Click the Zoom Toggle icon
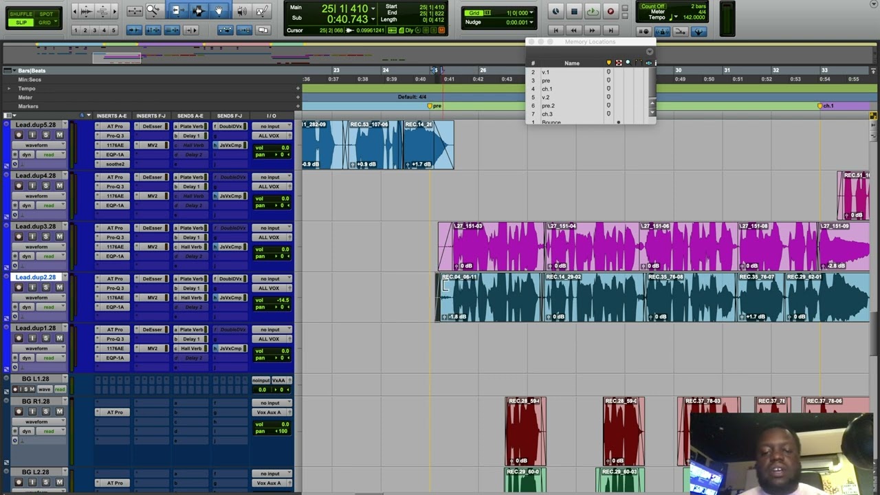The width and height of the screenshot is (880, 495). click(135, 10)
